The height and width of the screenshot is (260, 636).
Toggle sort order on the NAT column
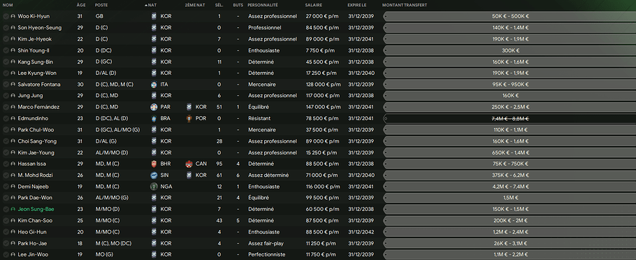click(x=151, y=6)
